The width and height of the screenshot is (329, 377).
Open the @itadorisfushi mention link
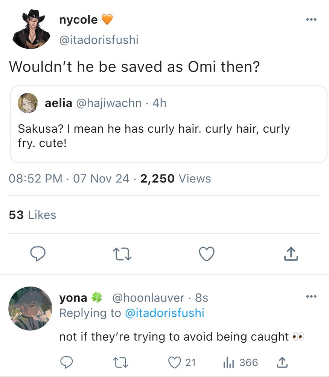164,313
